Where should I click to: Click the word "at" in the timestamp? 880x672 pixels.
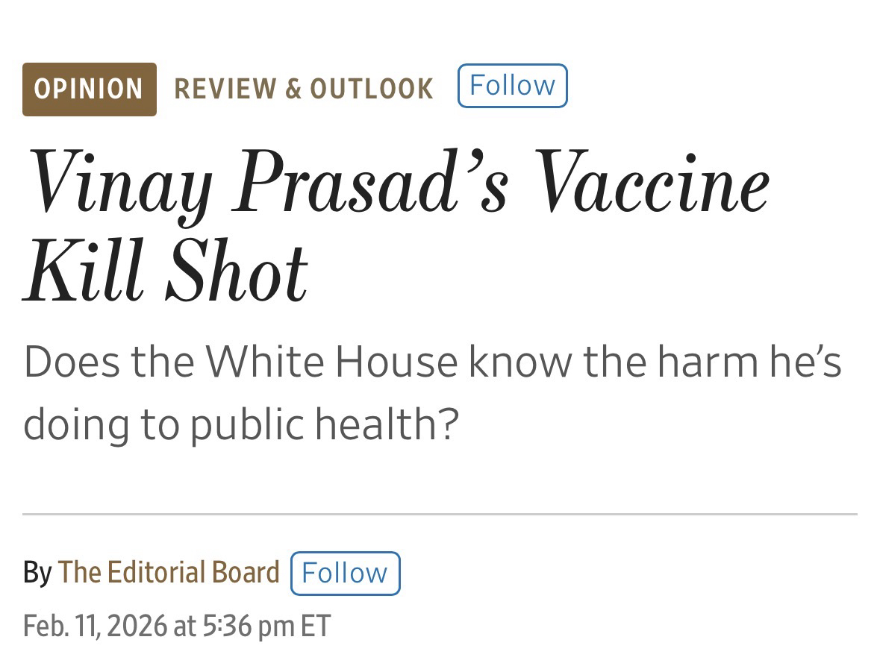pos(184,625)
